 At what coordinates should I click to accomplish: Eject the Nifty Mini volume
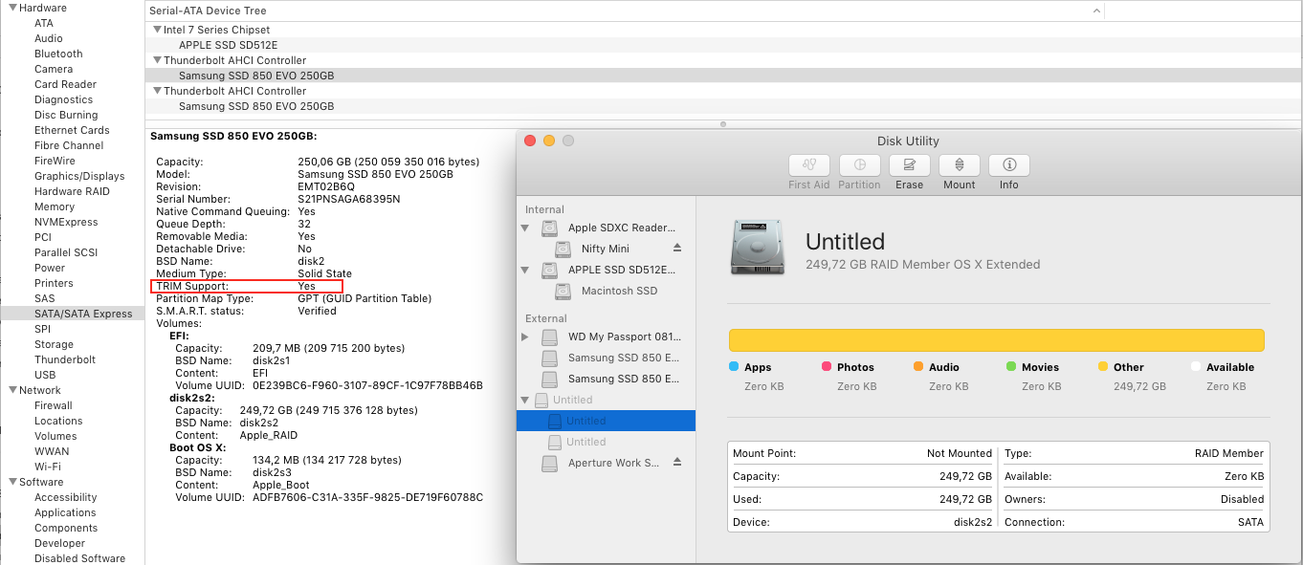pos(677,249)
